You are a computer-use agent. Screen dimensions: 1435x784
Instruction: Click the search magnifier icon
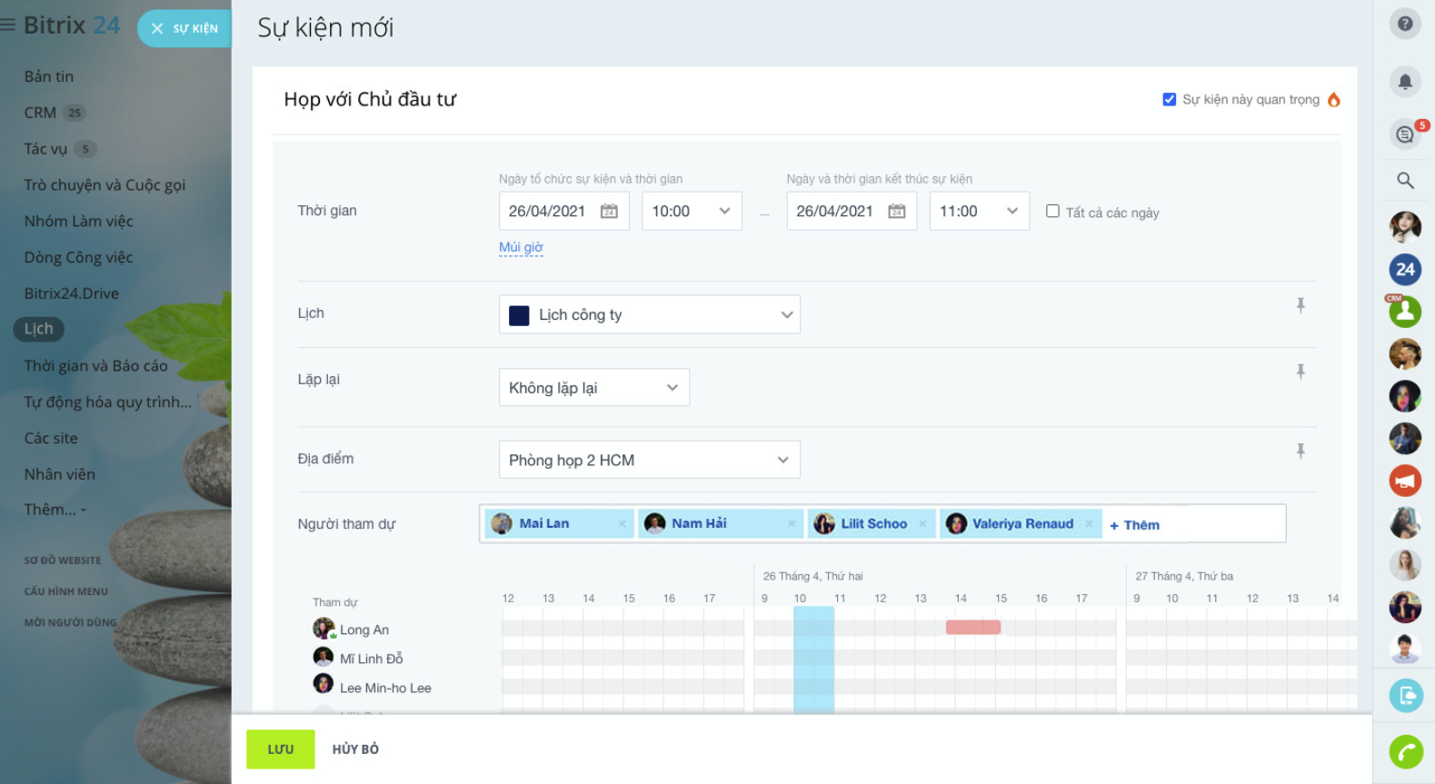pos(1405,181)
